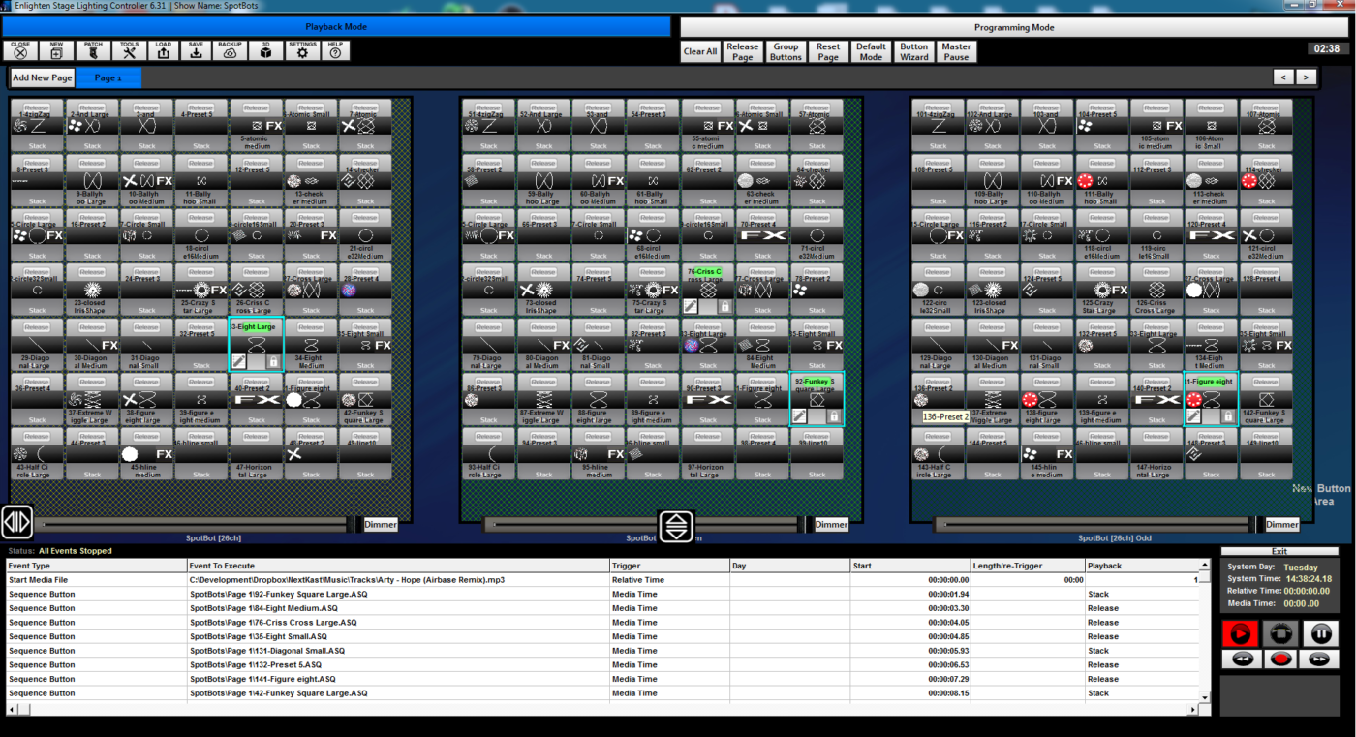
Task: Click the Master Pause button
Action: pyautogui.click(x=955, y=51)
